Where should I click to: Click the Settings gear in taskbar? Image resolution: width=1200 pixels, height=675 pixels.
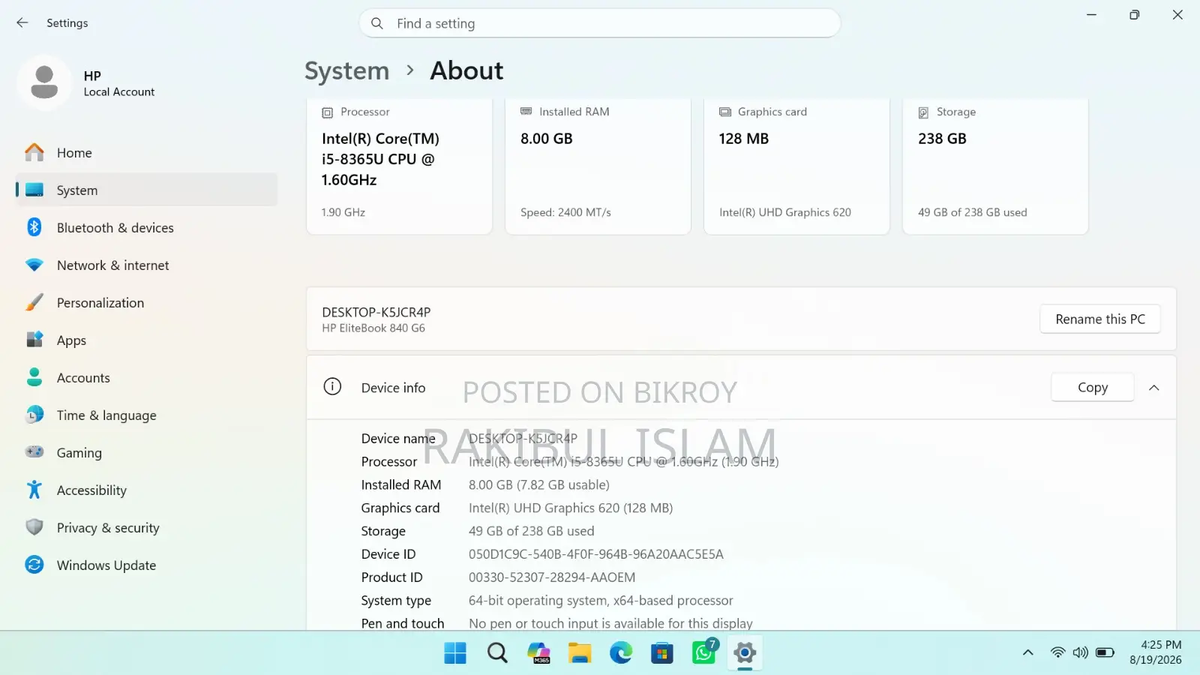coord(745,653)
